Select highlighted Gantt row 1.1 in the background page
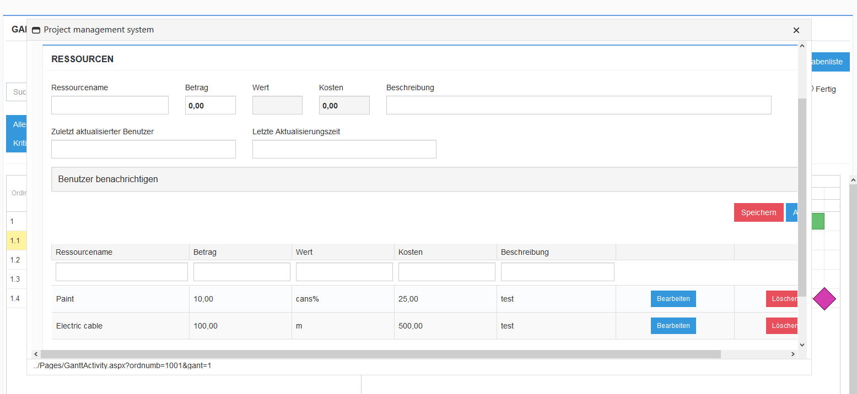The image size is (857, 394). [x=17, y=240]
